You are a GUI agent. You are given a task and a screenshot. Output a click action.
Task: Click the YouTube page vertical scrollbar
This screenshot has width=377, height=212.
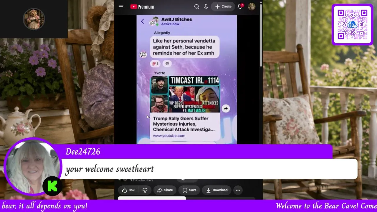pyautogui.click(x=261, y=35)
